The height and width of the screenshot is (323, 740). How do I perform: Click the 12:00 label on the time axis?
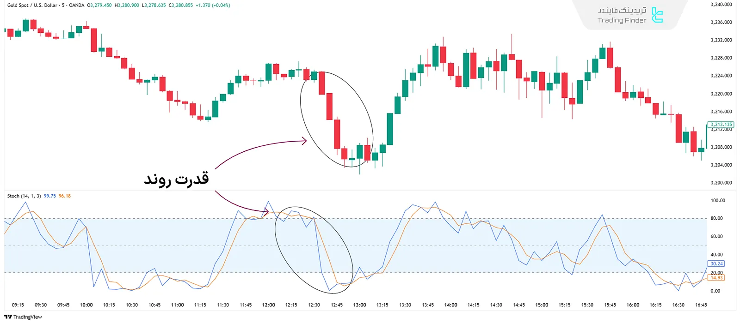pos(268,305)
